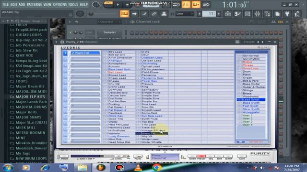This screenshot has width=307, height=172.
Task: Open the Playlist view icon
Action: coord(228,14)
